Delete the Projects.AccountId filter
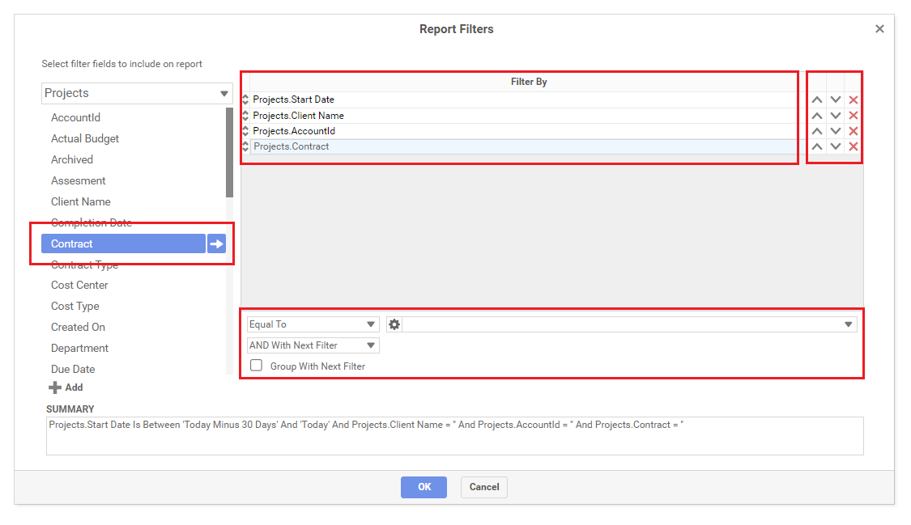Image resolution: width=911 pixels, height=525 pixels. point(854,131)
